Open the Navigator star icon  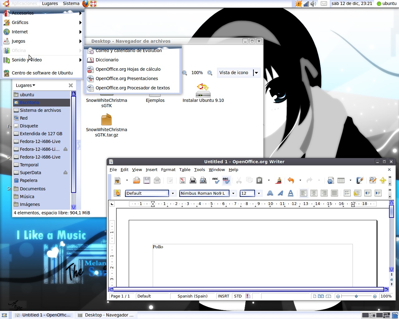click(x=383, y=180)
